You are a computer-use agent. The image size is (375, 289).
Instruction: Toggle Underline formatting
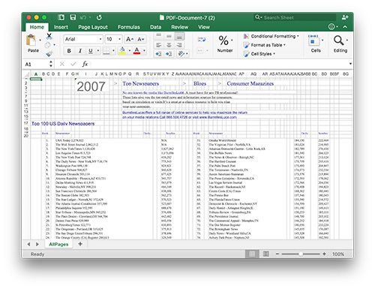coord(91,51)
